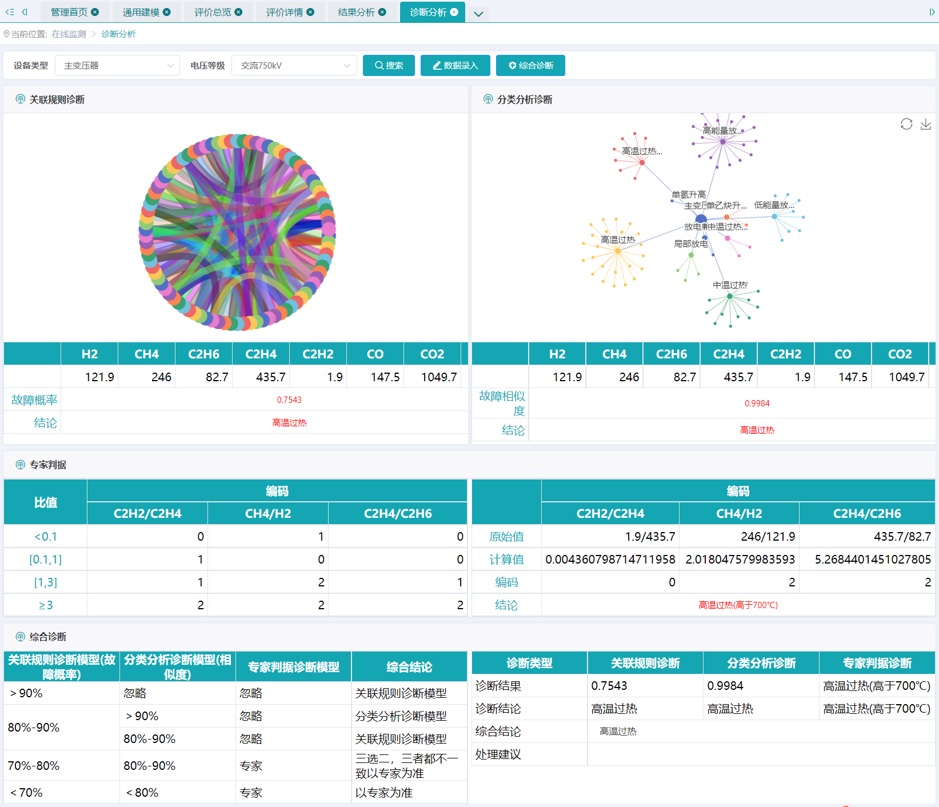This screenshot has width=939, height=807.
Task: Close the 管理首页 tab
Action: [x=95, y=12]
